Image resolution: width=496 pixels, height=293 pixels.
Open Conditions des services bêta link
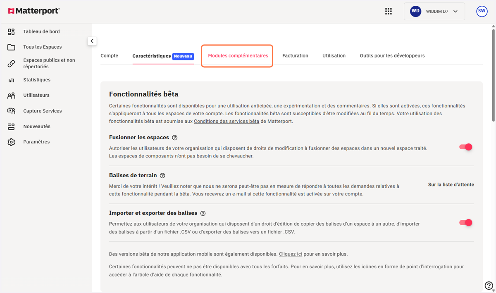(x=227, y=121)
